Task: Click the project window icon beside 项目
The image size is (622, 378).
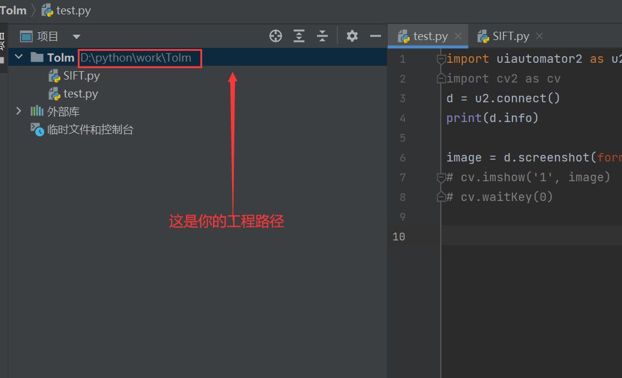Action: coord(26,36)
